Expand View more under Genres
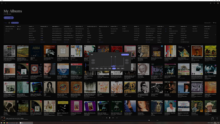The height and width of the screenshot is (124, 220). point(31,42)
